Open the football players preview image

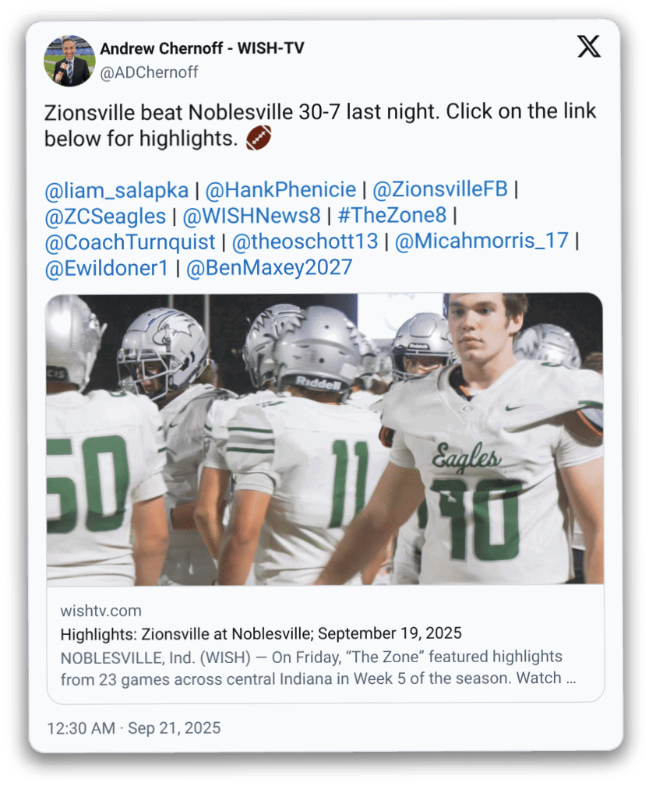point(324,439)
